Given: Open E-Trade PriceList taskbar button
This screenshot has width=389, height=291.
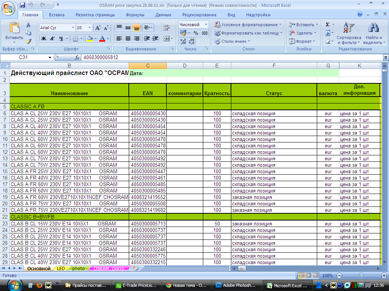Looking at the screenshot, I should 137,285.
